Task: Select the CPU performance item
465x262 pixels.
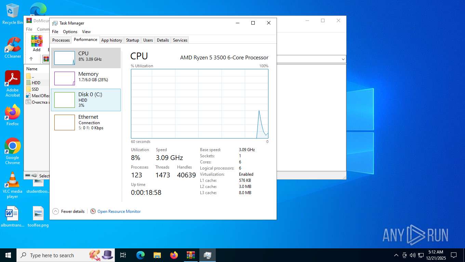Action: [x=86, y=58]
